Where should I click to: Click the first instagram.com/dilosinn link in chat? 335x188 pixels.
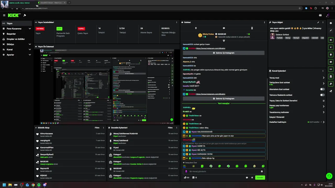(211, 48)
